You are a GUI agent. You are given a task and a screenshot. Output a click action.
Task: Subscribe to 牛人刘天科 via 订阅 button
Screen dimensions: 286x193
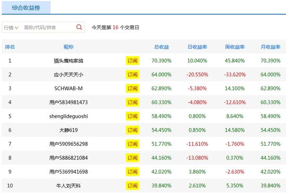point(133,186)
